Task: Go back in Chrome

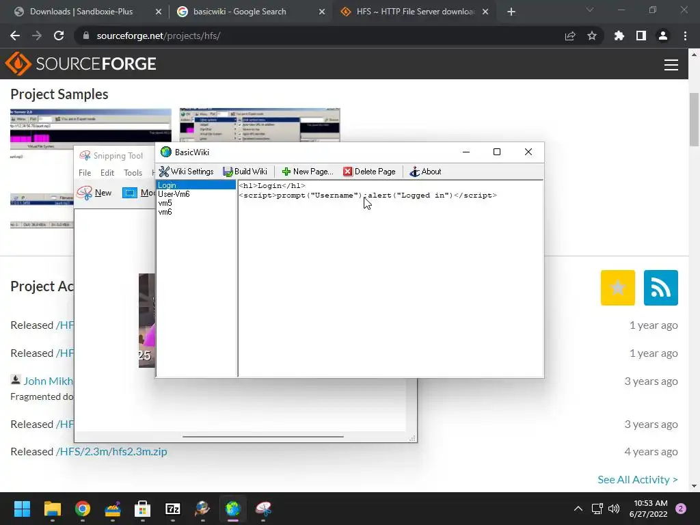Action: pos(15,36)
